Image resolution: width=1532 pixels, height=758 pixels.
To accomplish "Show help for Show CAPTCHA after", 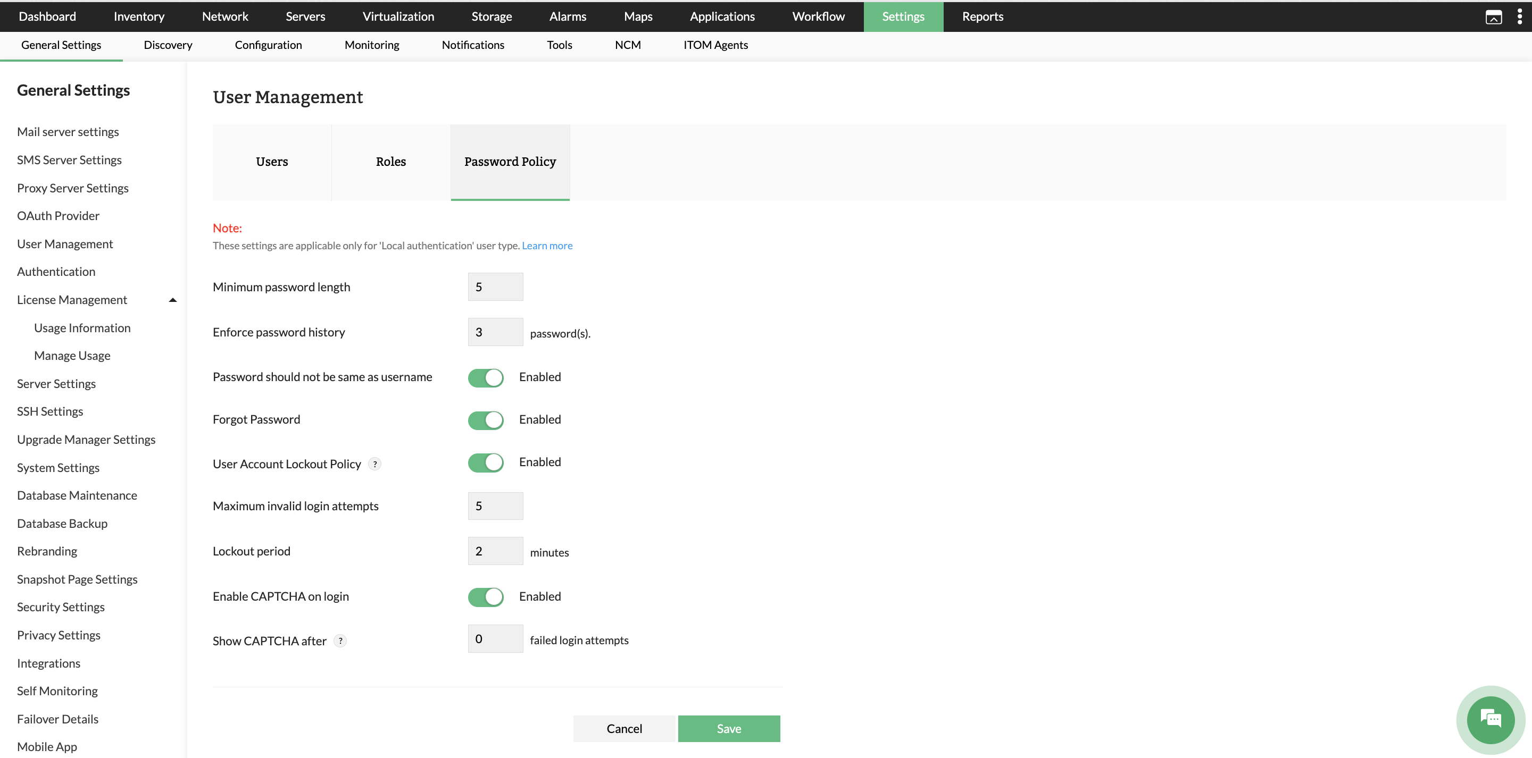I will click(x=340, y=641).
